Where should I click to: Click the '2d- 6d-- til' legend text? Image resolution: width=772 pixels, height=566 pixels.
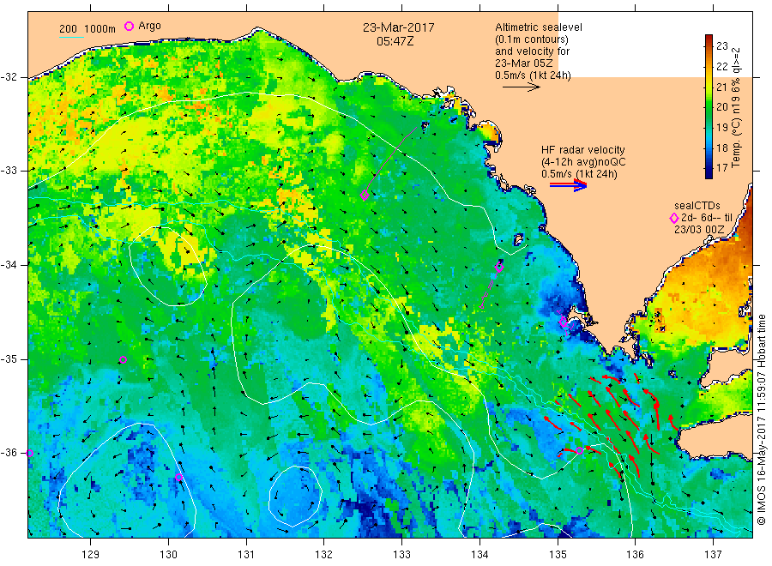(x=707, y=218)
